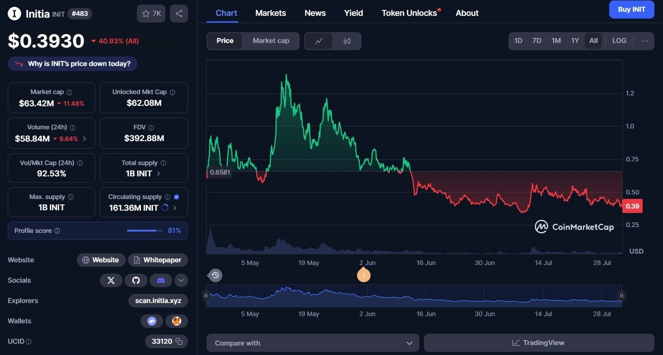Viewport: 663px width, 355px height.
Task: Click the Circulating supply info icon
Action: click(x=167, y=197)
